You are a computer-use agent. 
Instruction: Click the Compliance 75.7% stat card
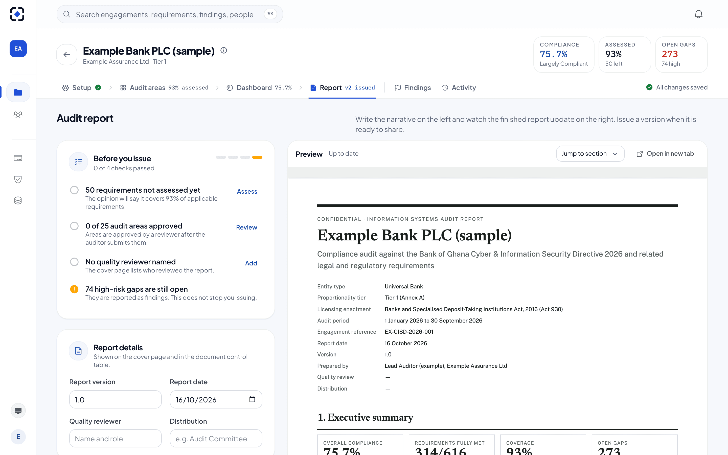tap(564, 54)
